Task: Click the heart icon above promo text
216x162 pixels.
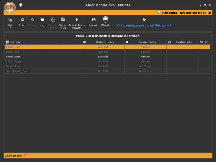Action: coord(144,20)
